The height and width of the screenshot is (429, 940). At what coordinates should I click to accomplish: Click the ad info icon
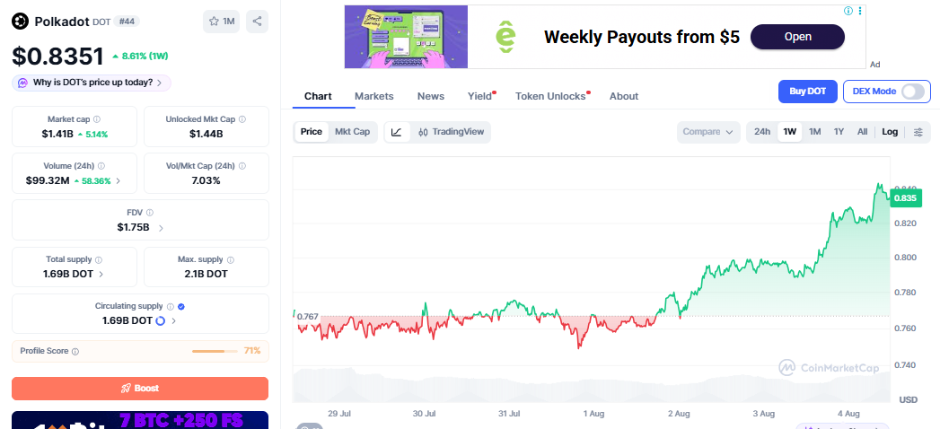[x=848, y=11]
